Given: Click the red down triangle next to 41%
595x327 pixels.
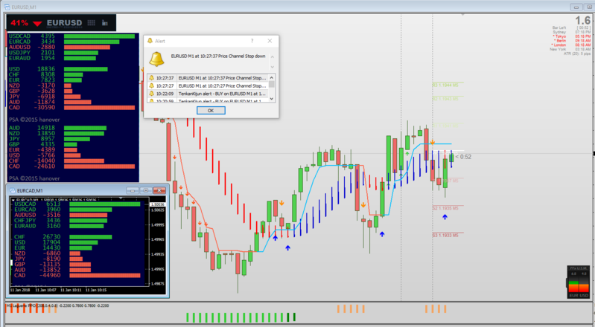Looking at the screenshot, I should tap(37, 24).
